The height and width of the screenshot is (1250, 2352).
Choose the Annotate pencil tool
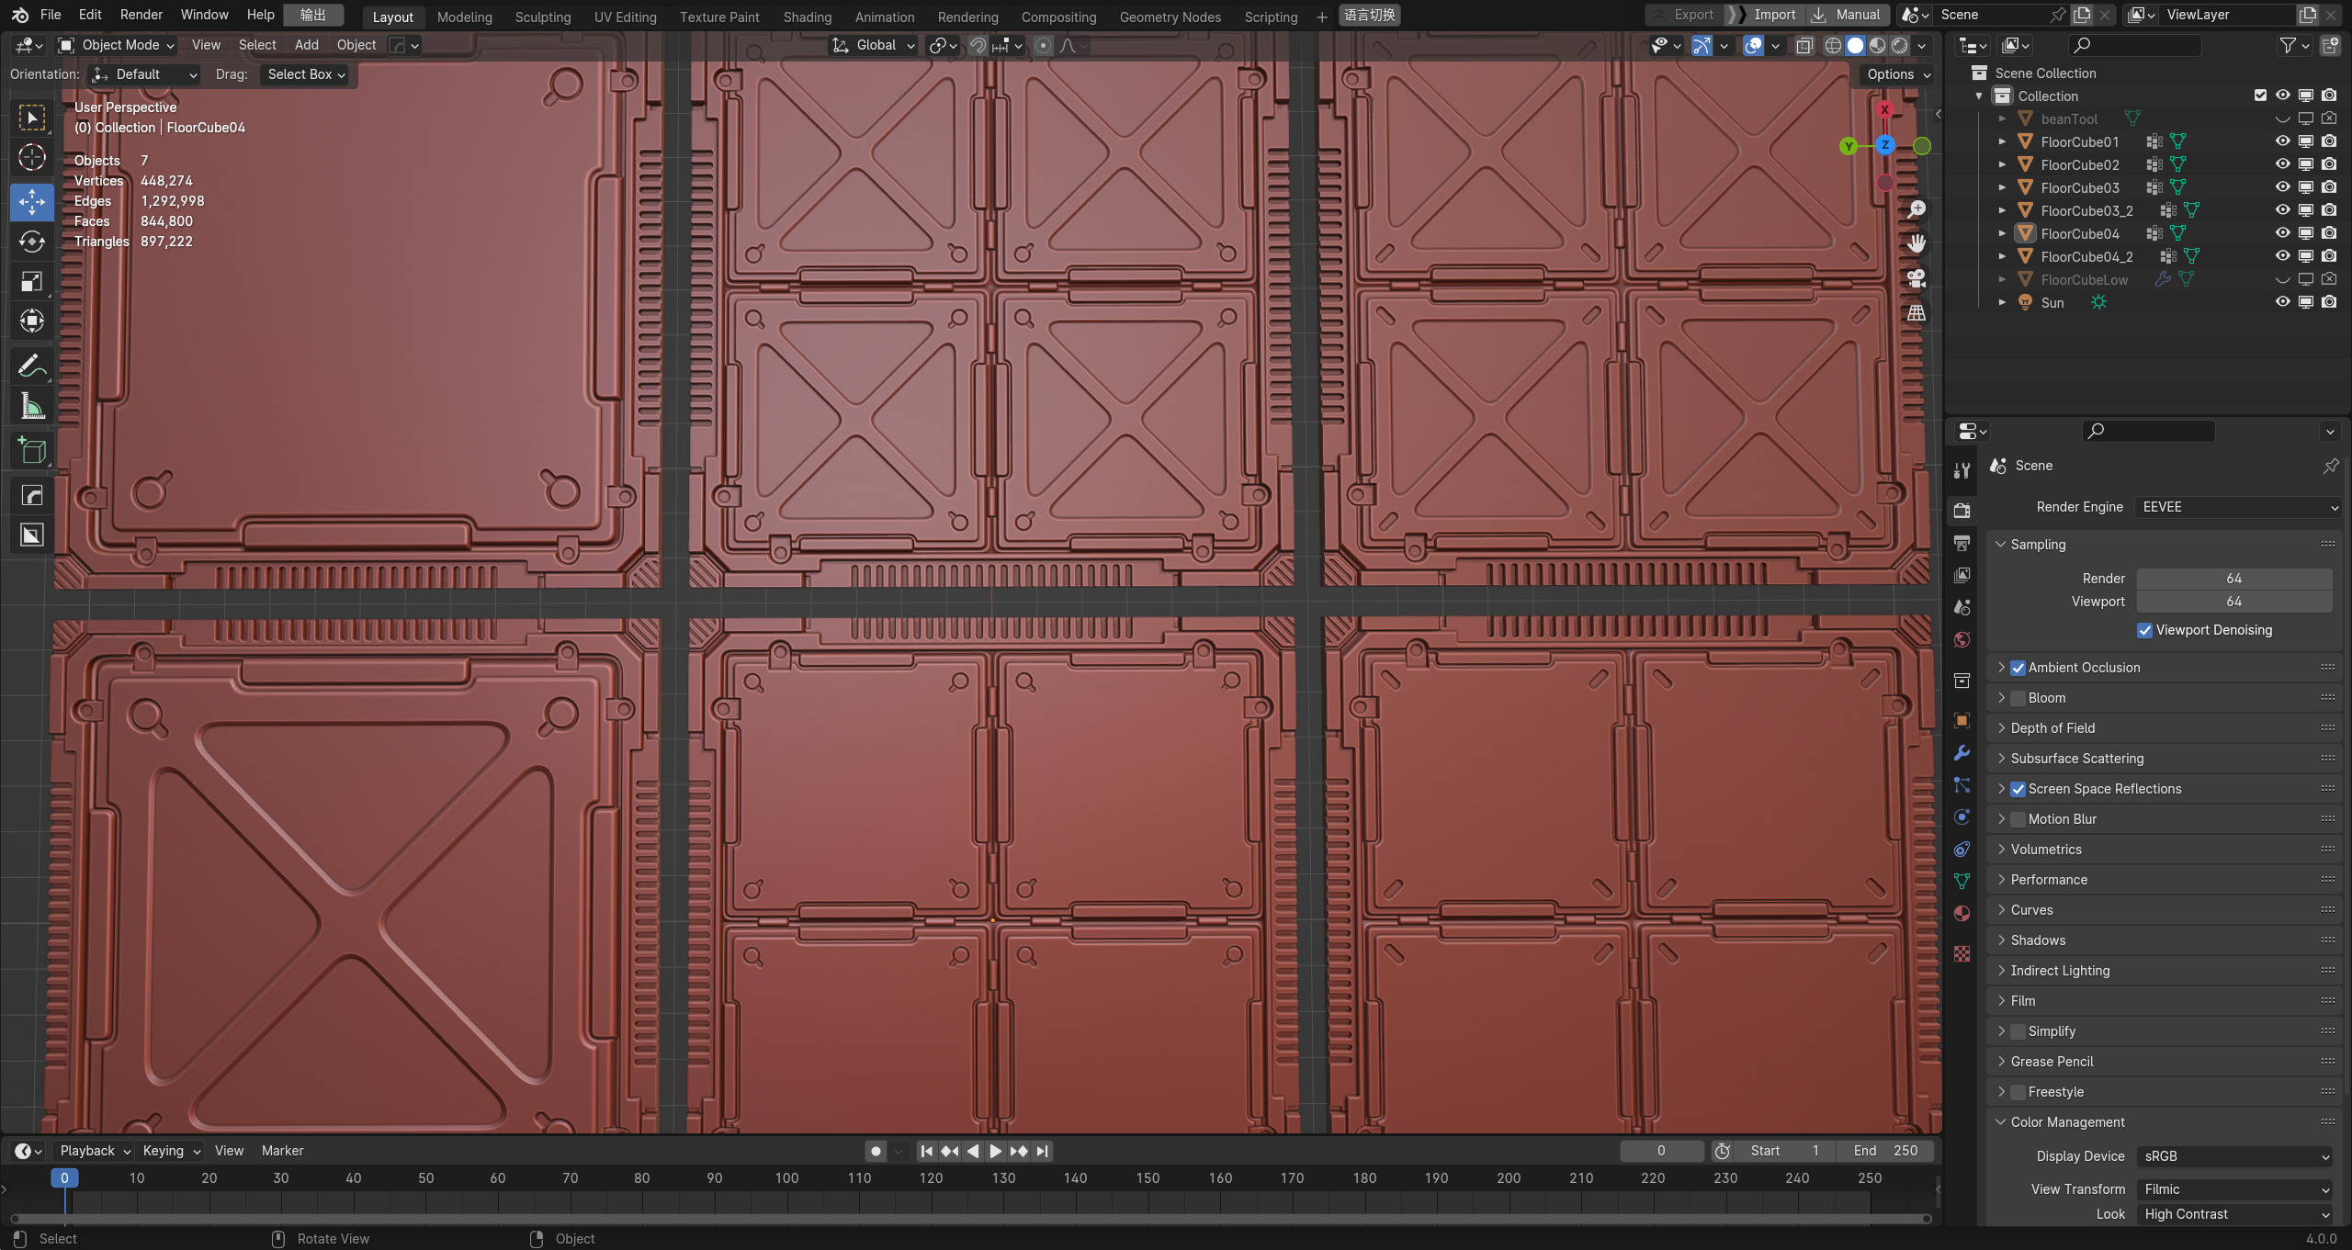32,366
